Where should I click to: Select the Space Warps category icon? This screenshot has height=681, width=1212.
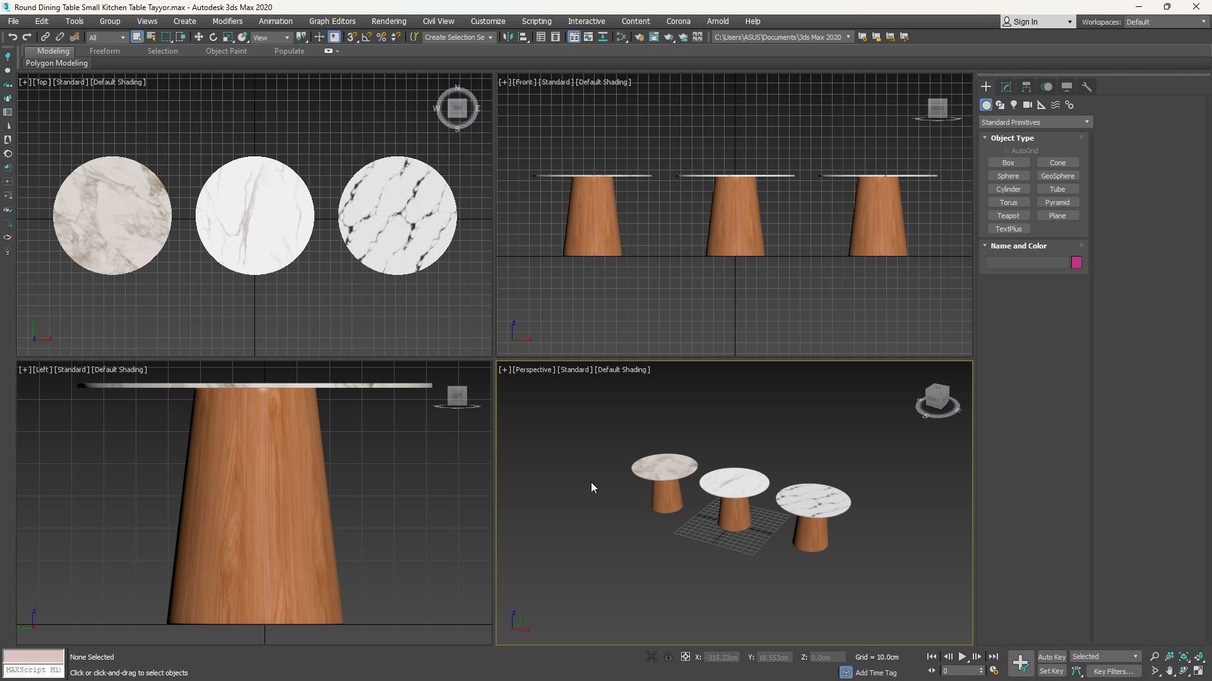click(x=1055, y=105)
